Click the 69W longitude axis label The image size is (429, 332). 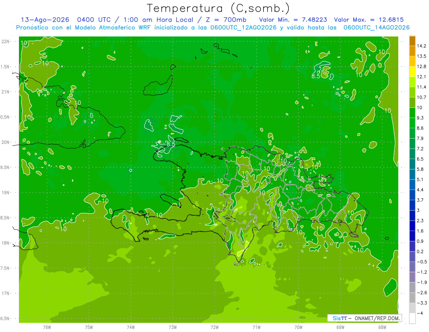coord(340,327)
